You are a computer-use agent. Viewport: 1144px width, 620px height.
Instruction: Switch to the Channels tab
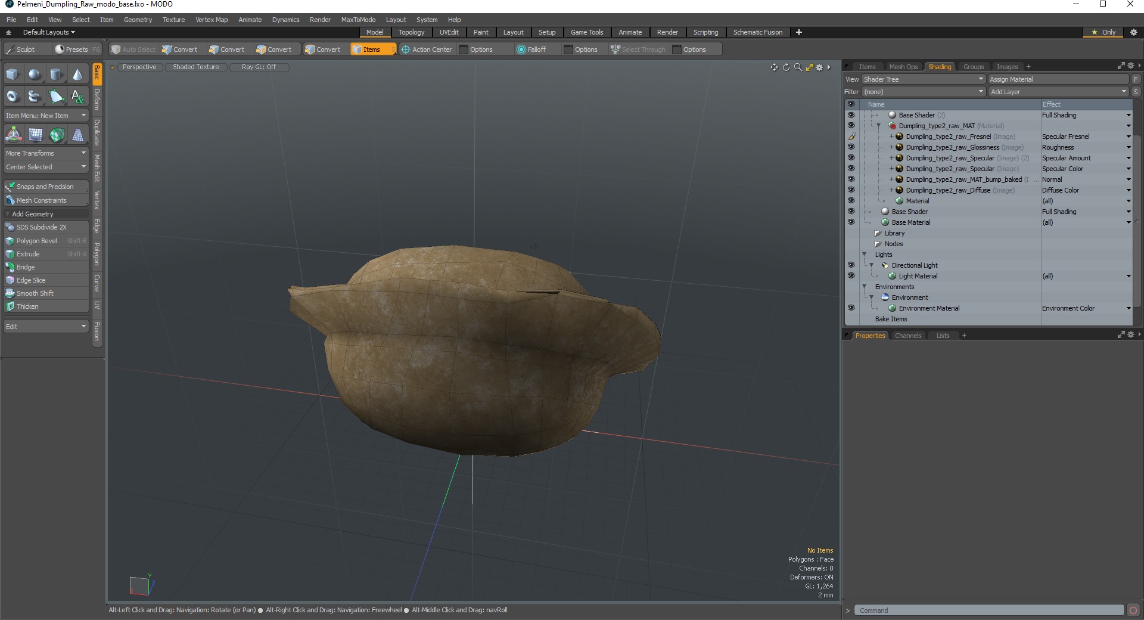(908, 336)
